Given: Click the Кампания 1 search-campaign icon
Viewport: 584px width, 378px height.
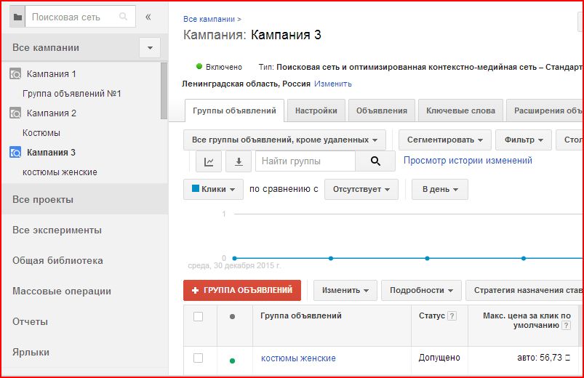Looking at the screenshot, I should pos(15,73).
